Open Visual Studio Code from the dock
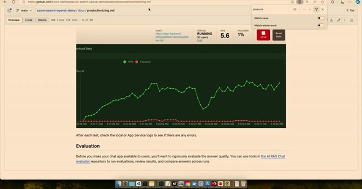 [x=138, y=183]
